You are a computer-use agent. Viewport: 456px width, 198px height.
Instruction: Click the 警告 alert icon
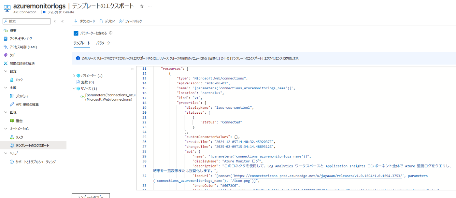(12, 121)
